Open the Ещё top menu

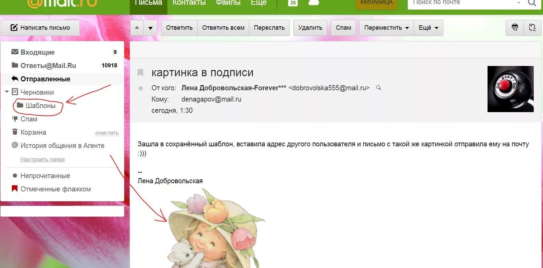click(258, 3)
